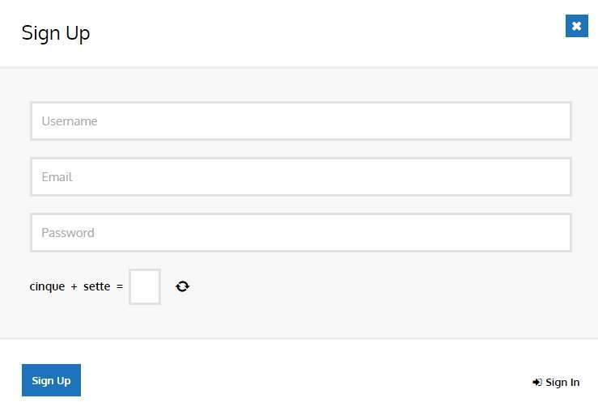This screenshot has width=598, height=415.
Task: Click into the Password field
Action: [301, 233]
